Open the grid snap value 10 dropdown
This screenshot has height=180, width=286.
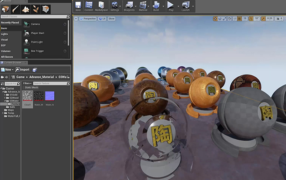[x=245, y=19]
